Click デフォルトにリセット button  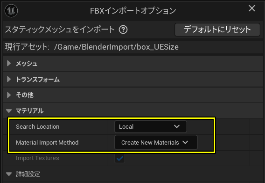point(217,29)
